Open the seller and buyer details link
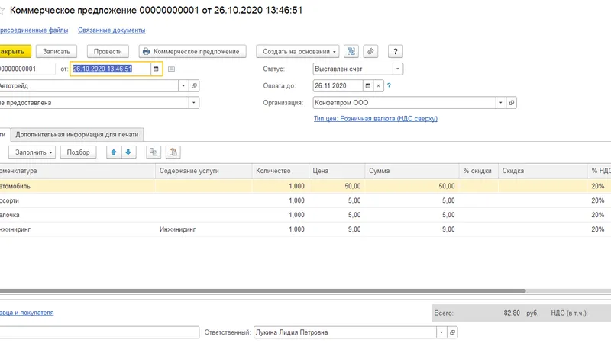 27,313
